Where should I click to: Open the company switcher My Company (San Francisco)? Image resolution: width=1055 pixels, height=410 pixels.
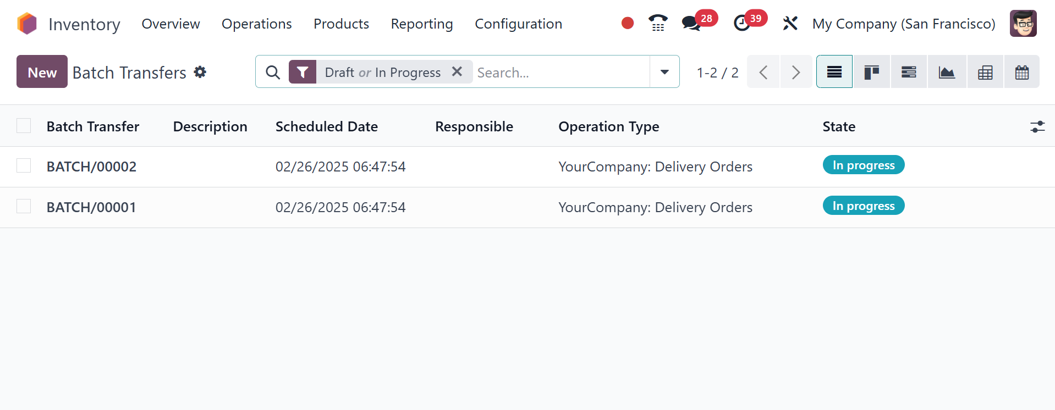click(x=904, y=24)
